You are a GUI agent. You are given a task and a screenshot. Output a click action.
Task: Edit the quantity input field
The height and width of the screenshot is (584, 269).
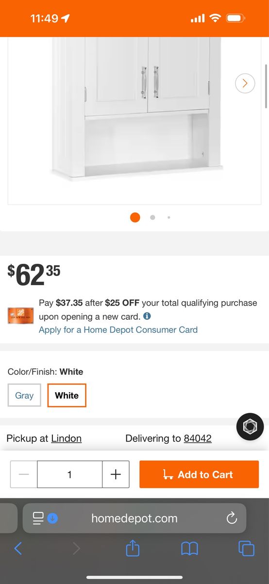(69, 474)
